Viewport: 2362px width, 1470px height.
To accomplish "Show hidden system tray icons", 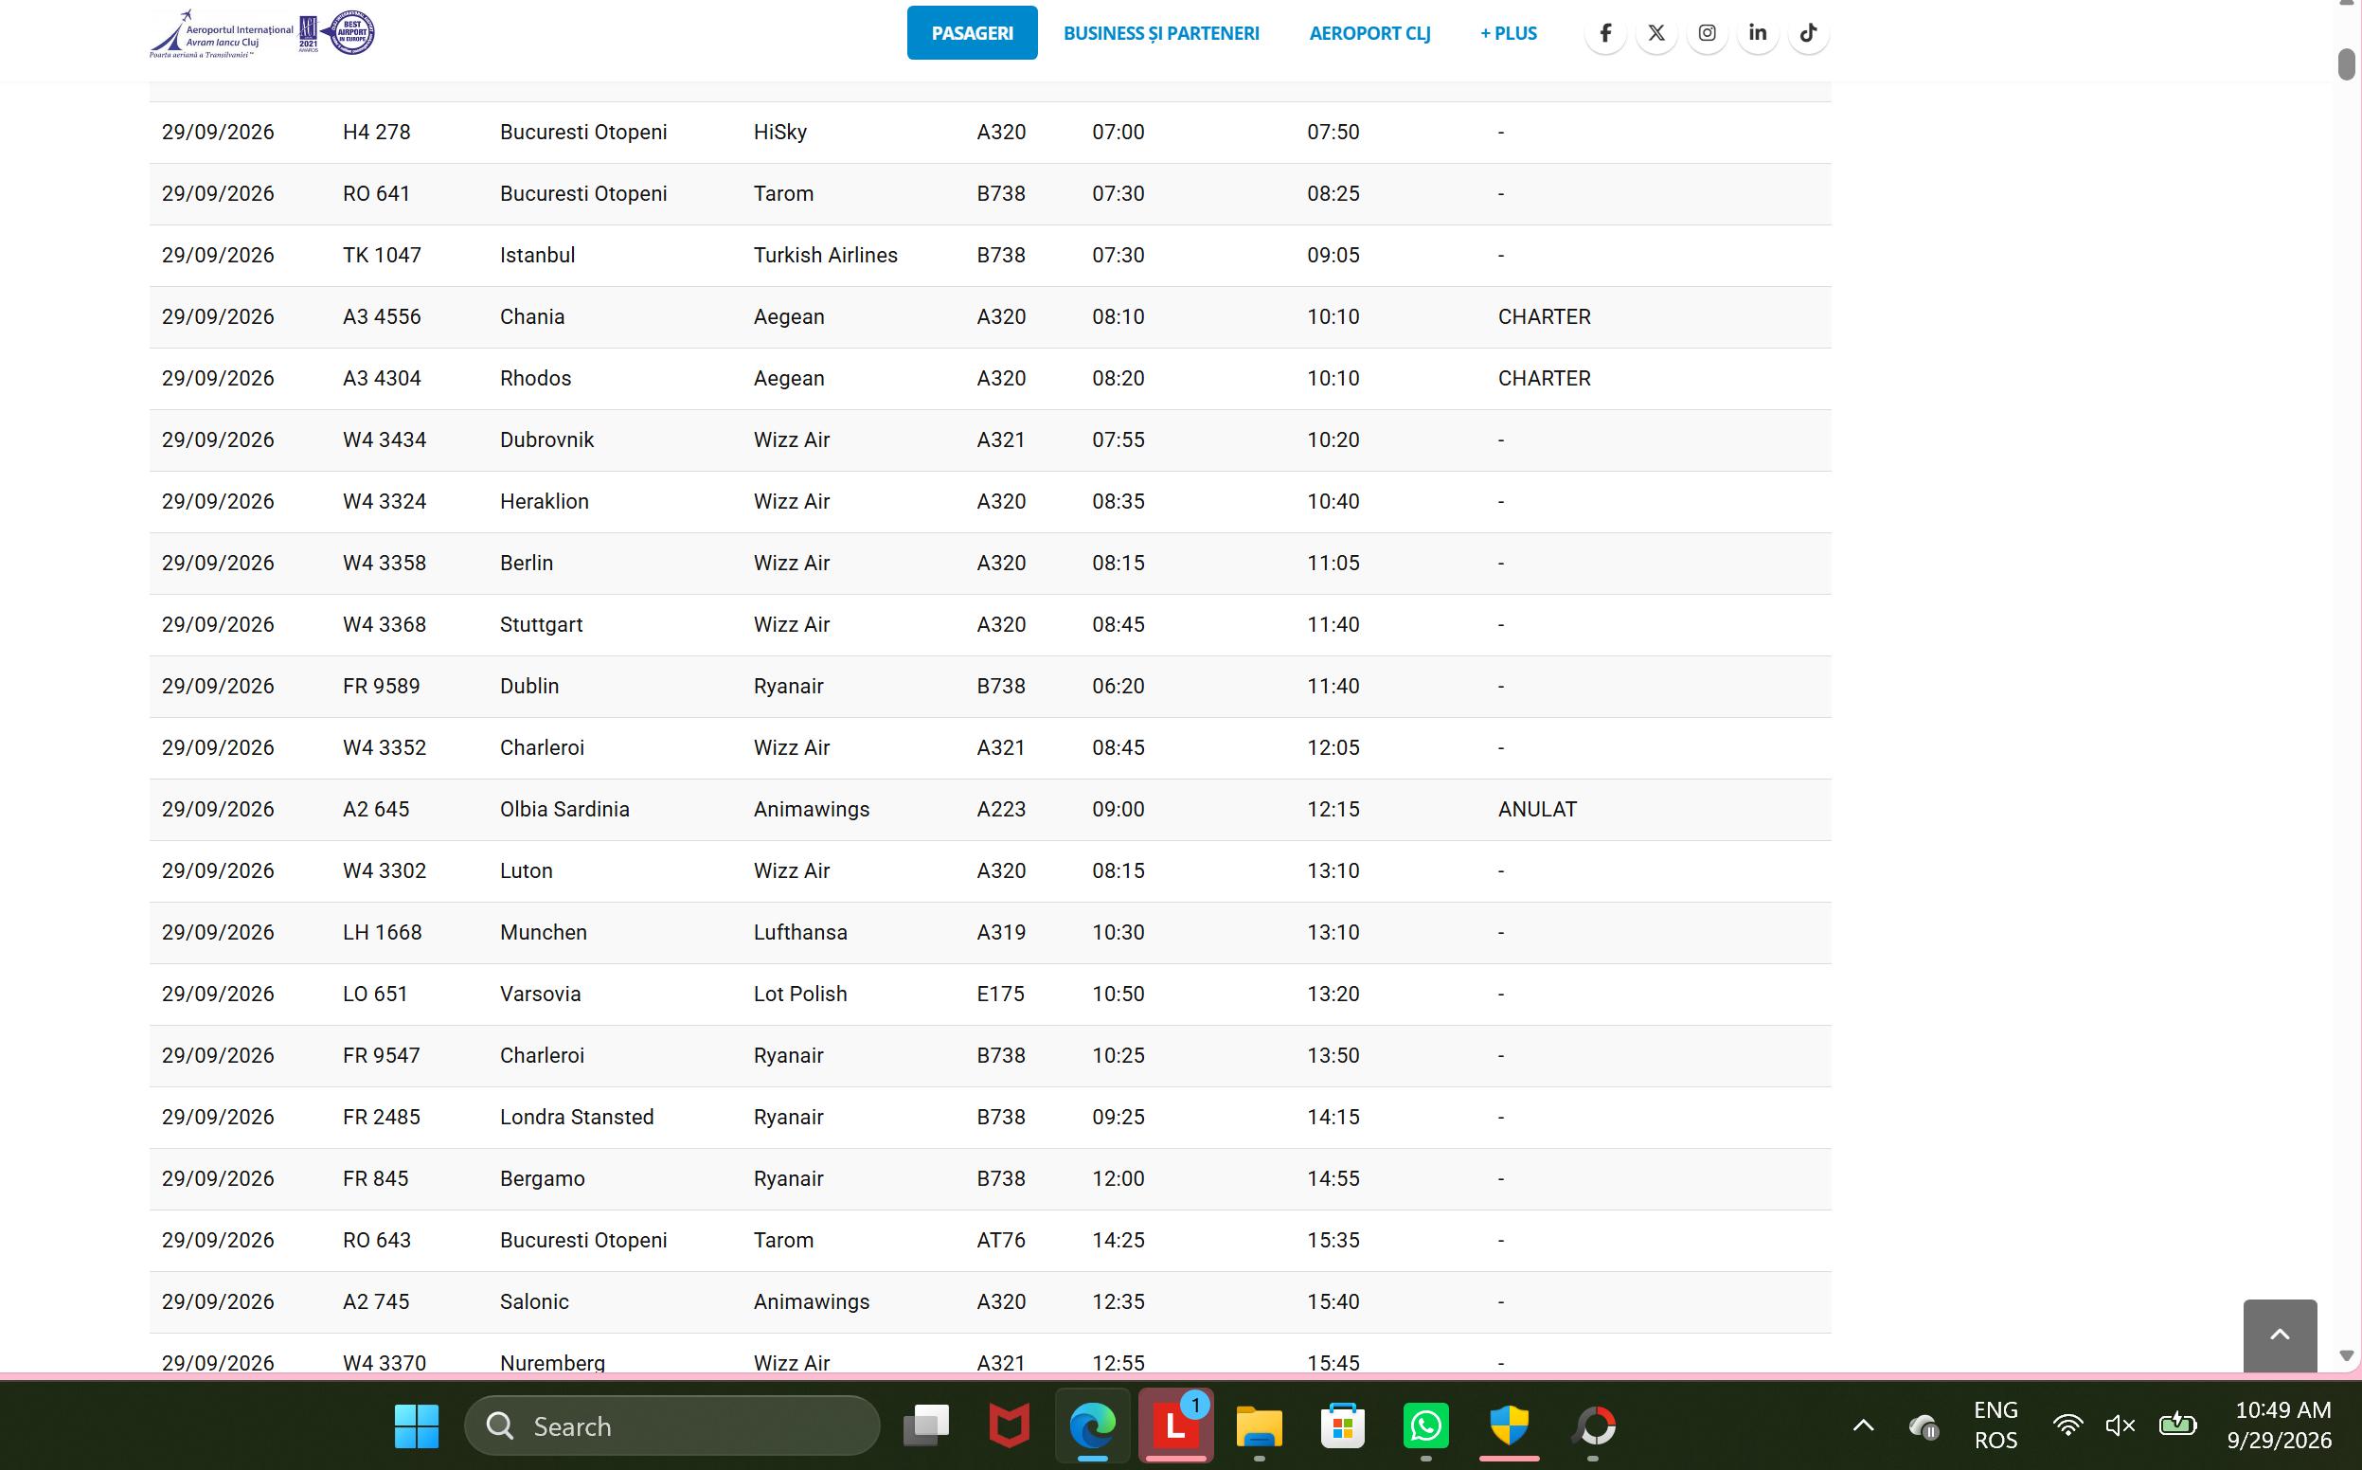I will (x=1862, y=1426).
